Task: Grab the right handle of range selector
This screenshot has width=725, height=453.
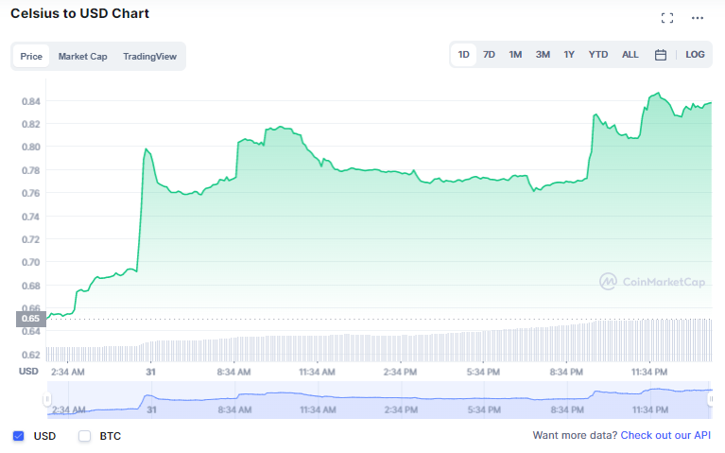Action: (x=710, y=399)
